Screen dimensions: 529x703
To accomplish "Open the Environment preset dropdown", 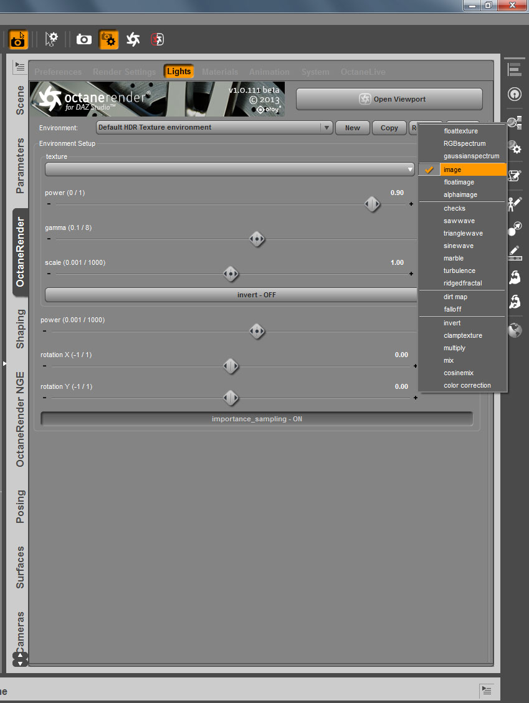I will (214, 127).
